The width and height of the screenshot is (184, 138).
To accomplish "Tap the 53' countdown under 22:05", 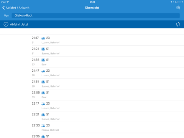I will [33, 97].
